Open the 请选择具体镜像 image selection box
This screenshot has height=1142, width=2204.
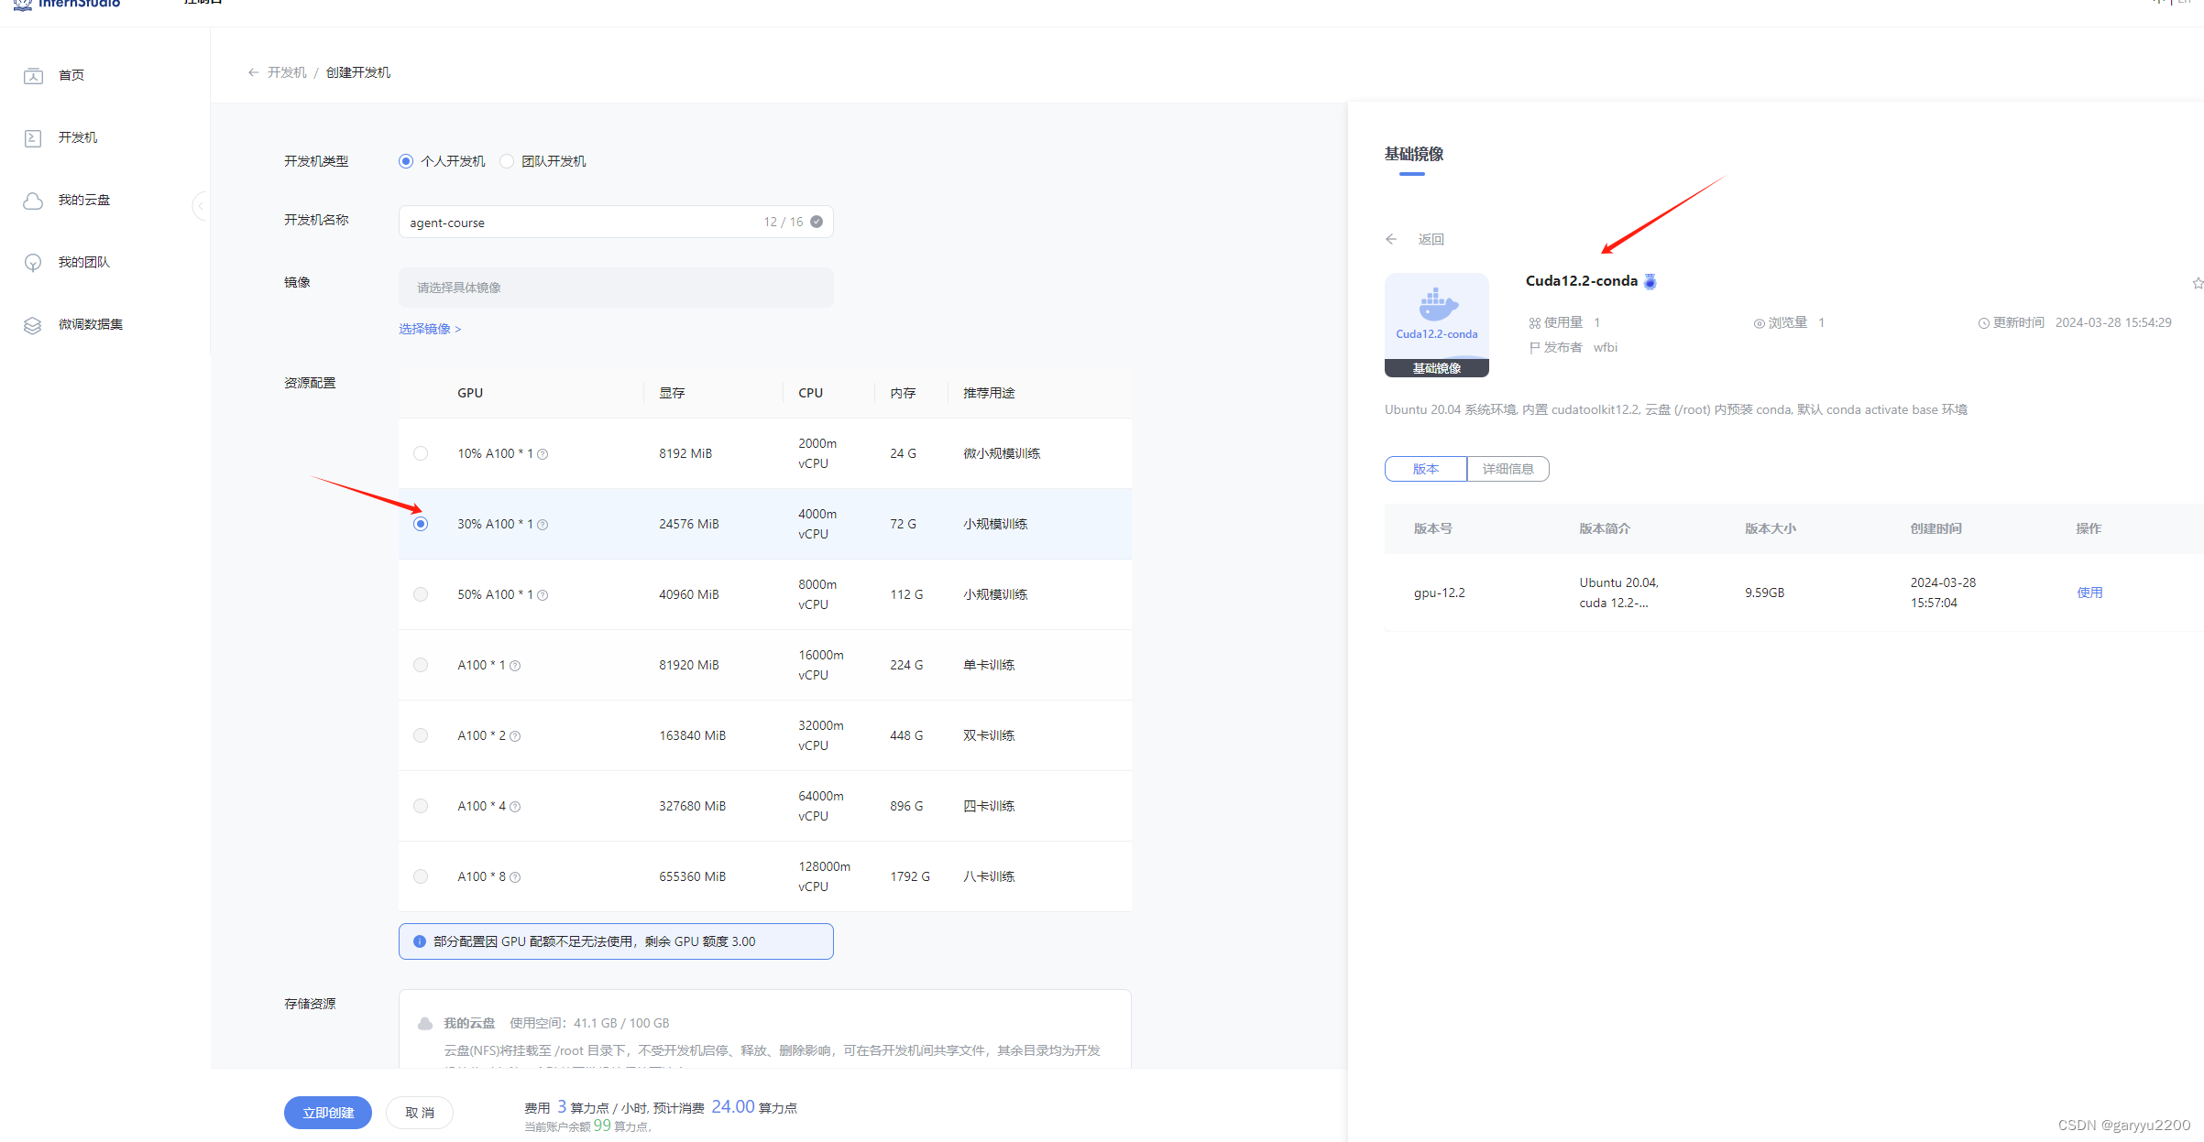click(615, 288)
